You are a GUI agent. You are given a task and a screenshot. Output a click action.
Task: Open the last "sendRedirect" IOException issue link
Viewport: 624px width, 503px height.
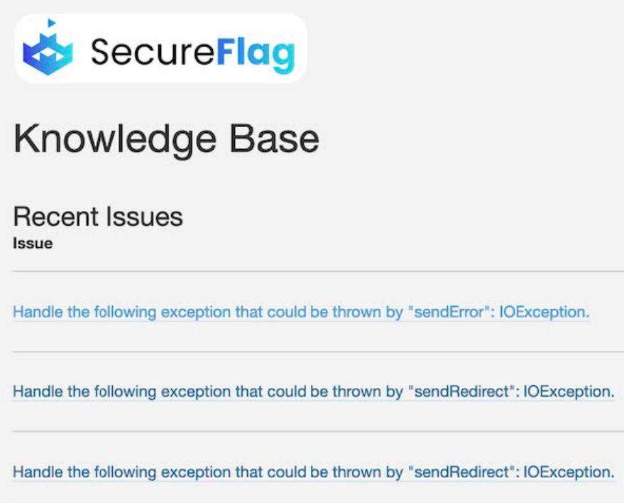[314, 472]
